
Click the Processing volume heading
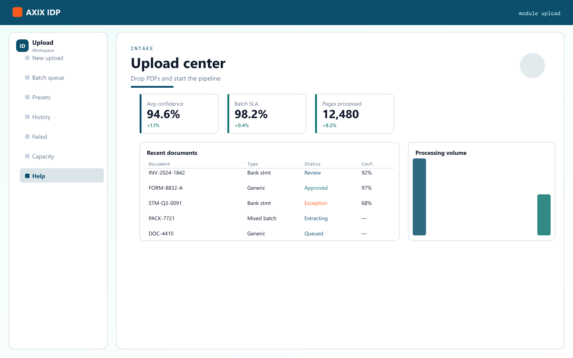click(441, 153)
